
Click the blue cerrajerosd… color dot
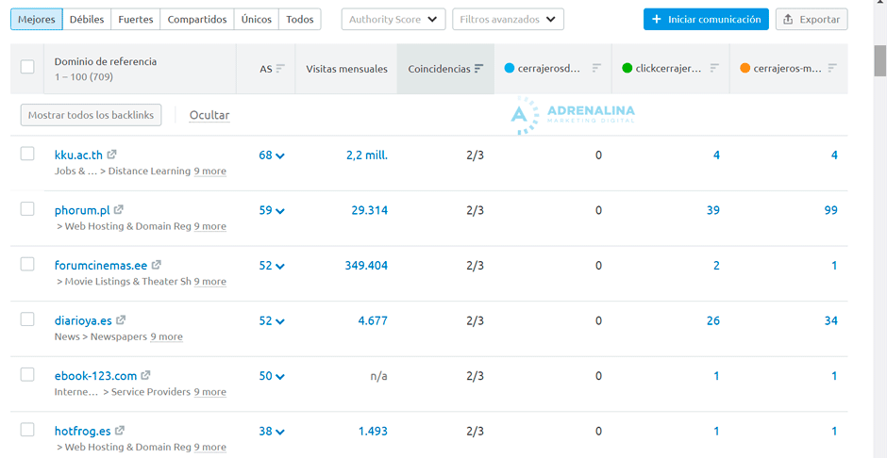pos(510,69)
